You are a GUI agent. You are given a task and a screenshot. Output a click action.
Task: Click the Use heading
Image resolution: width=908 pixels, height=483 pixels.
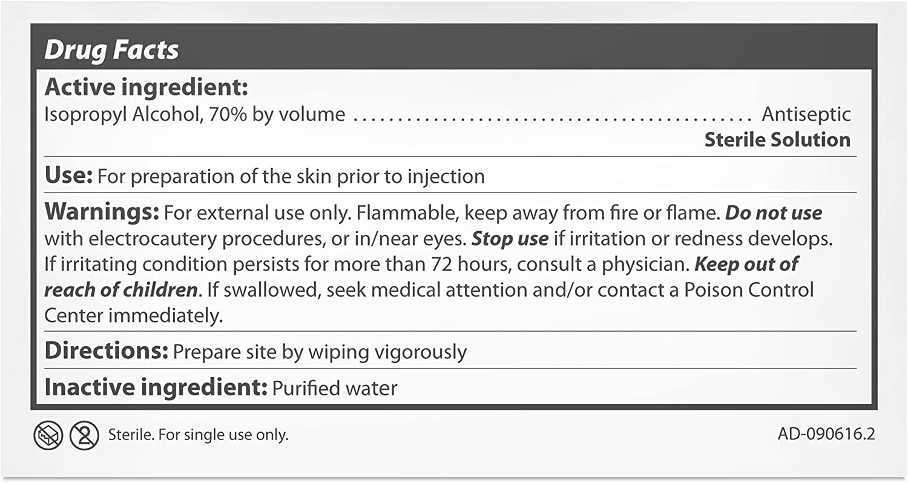point(68,176)
